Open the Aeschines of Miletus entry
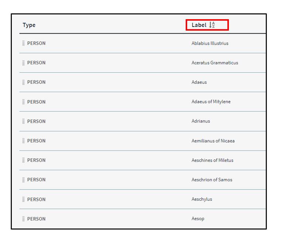This screenshot has height=237, width=292. coord(212,160)
